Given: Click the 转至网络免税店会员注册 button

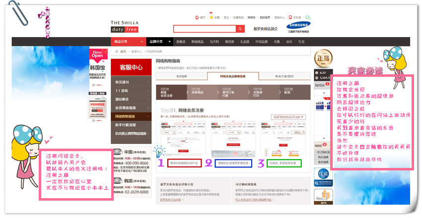Looking at the screenshot, I should [288, 117].
